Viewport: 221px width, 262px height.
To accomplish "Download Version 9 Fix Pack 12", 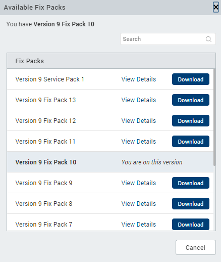I will click(191, 121).
